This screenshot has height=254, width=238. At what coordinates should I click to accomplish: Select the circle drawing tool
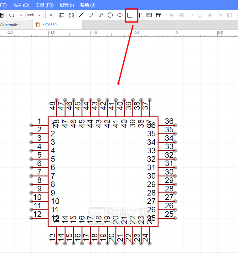tap(110, 15)
